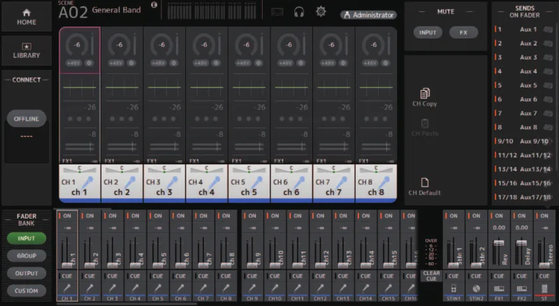The image size is (559, 306).
Task: Click the CLEAR CUE button
Action: (x=431, y=276)
